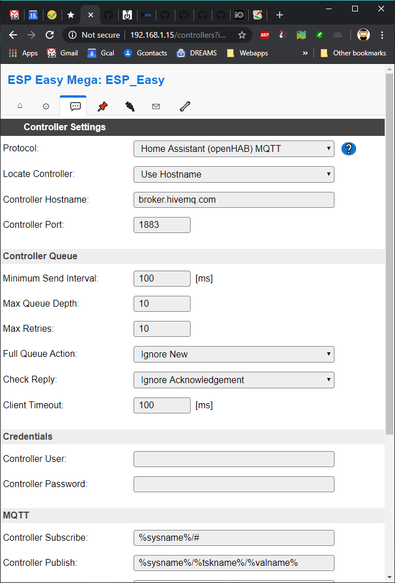
Task: Reload the page with the refresh icon
Action: coord(50,35)
